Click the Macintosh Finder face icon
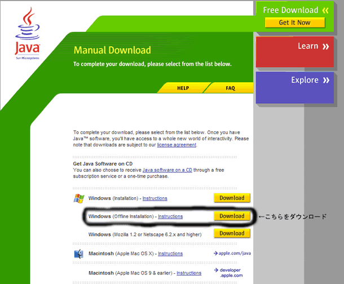 (78, 254)
